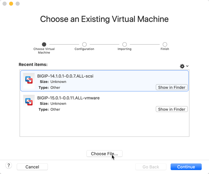The width and height of the screenshot is (209, 174).
Task: Select the BIGIP-15.0.1-0.0.11.ALL-vmware item
Action: click(x=68, y=98)
